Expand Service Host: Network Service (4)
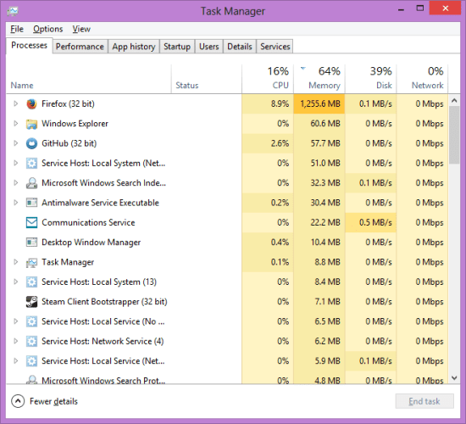This screenshot has width=466, height=424. 16,341
